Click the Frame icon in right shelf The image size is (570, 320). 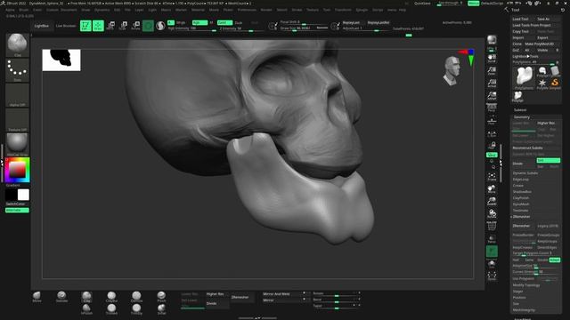click(492, 177)
